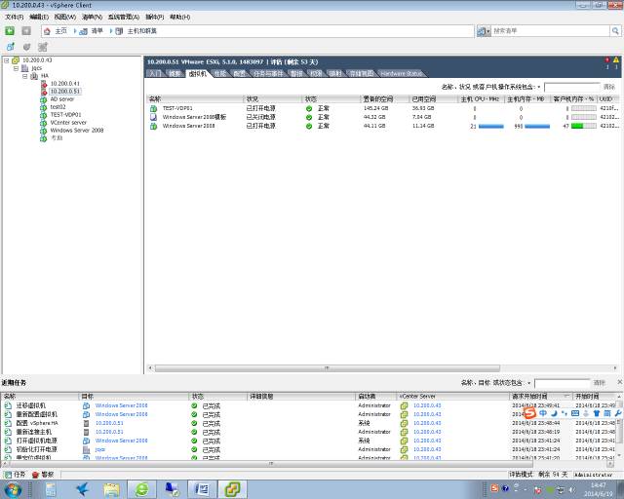Close the Recent Tasks panel with X
The image size is (624, 499).
coord(620,382)
